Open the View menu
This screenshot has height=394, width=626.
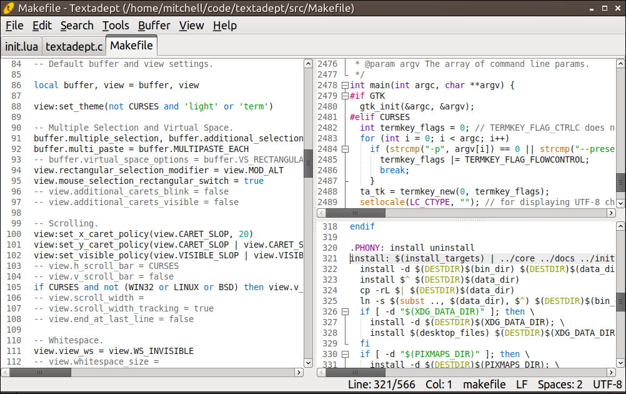pyautogui.click(x=191, y=26)
